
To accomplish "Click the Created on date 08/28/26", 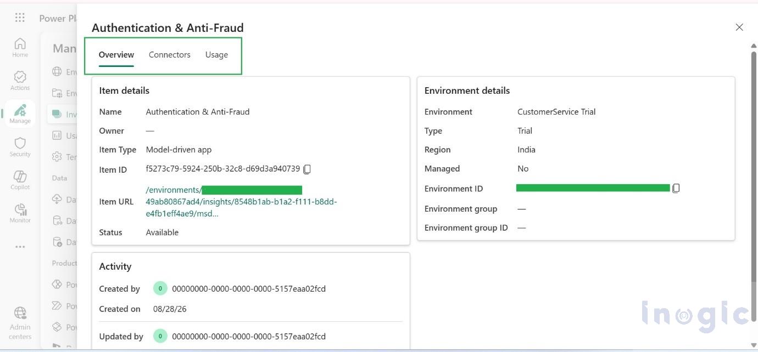I will [170, 309].
